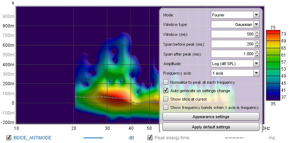Uncheck Auto generate on settings change
Viewport: 292px width, 143px height.
pyautogui.click(x=166, y=91)
